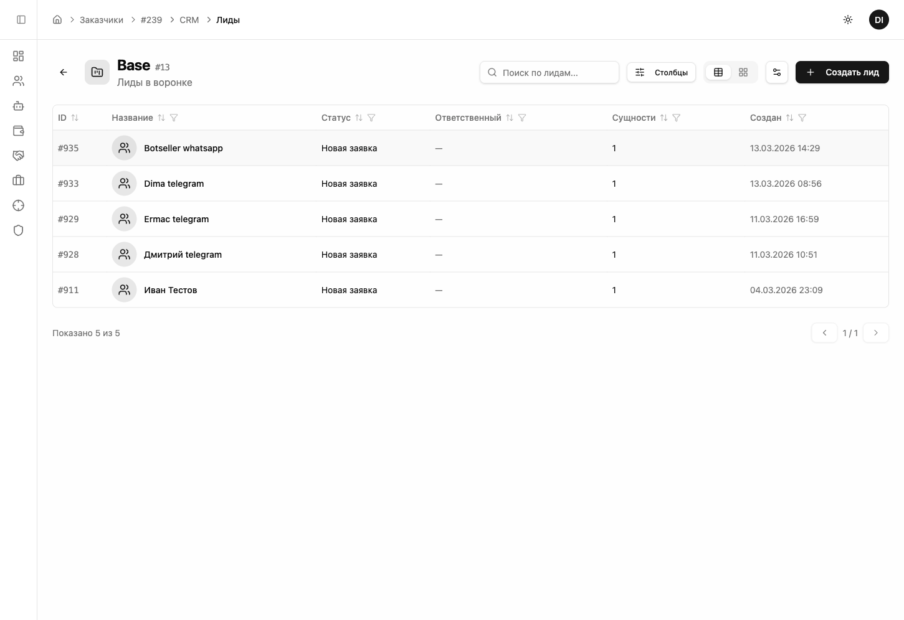The width and height of the screenshot is (904, 620).
Task: Open the robot bot icon in sidebar
Action: pyautogui.click(x=19, y=106)
